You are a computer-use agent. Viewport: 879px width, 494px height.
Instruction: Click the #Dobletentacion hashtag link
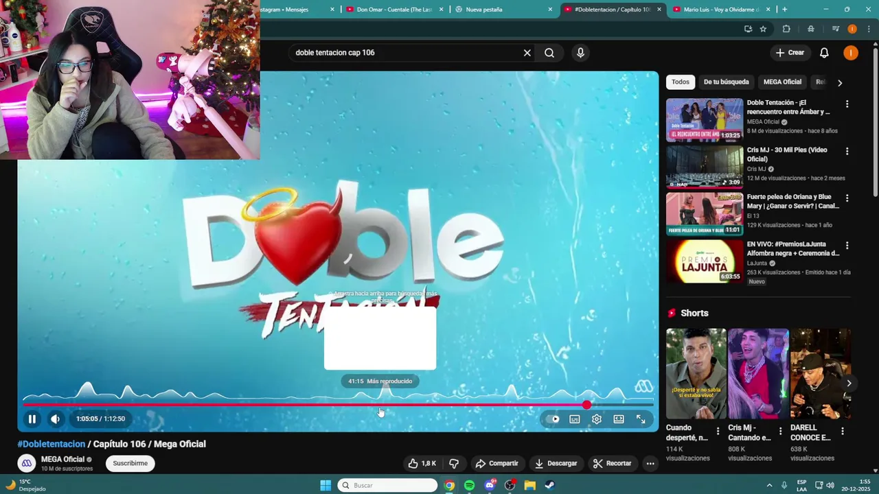pyautogui.click(x=52, y=444)
